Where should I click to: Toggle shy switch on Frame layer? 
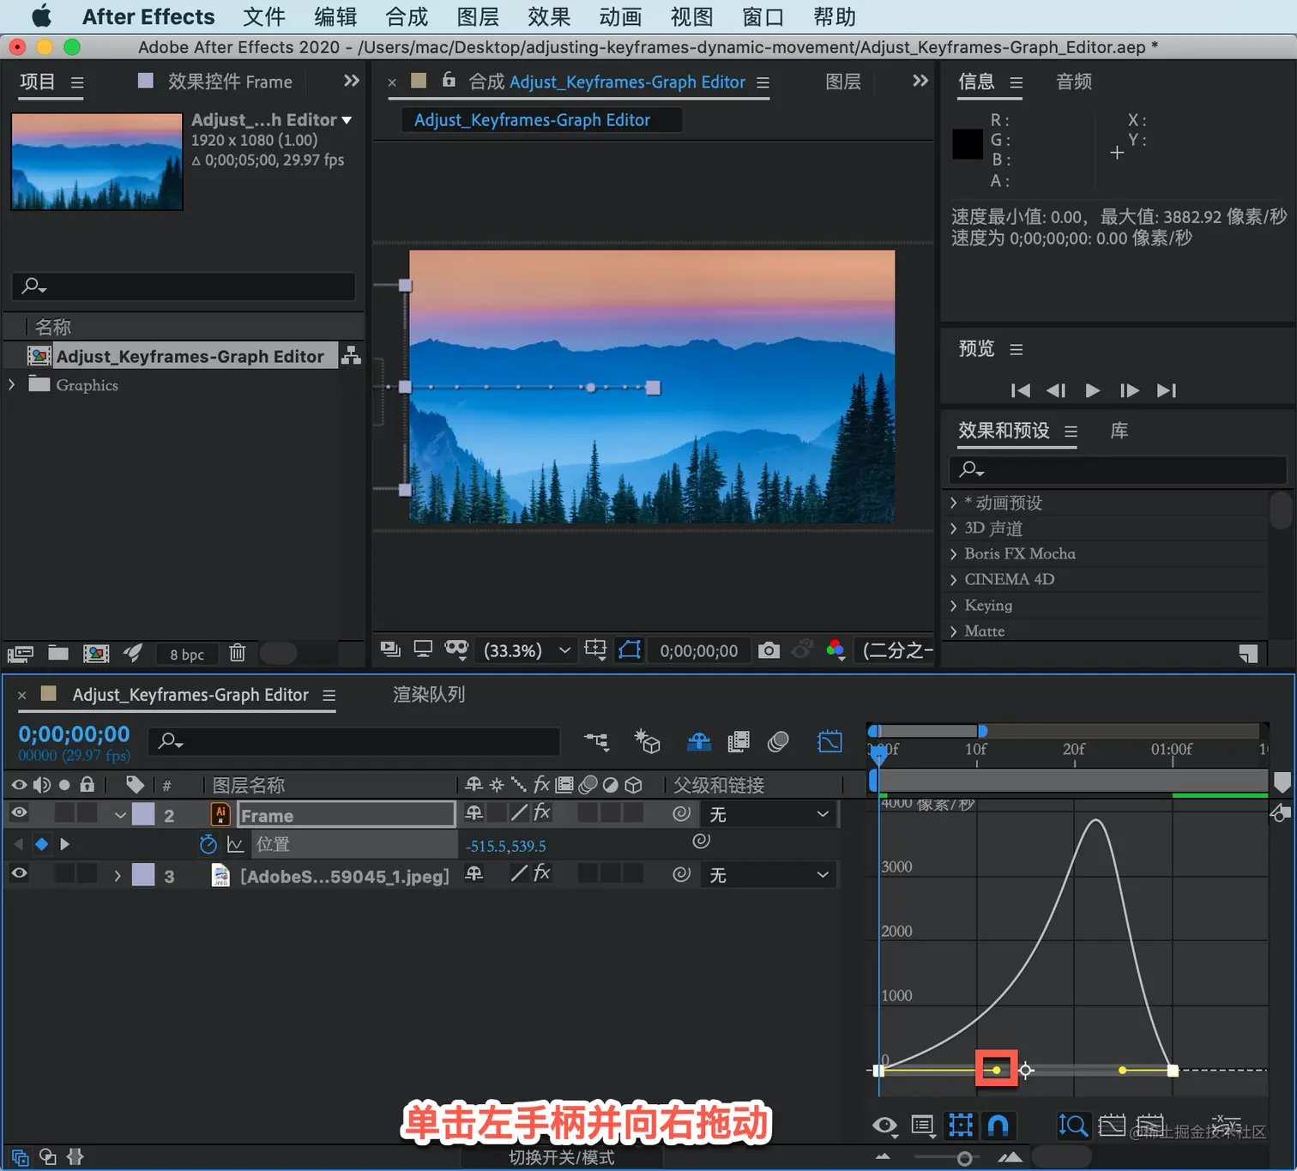[x=474, y=812]
